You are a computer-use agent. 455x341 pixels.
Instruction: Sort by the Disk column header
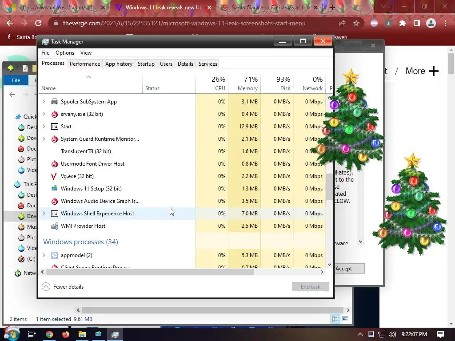click(x=277, y=83)
